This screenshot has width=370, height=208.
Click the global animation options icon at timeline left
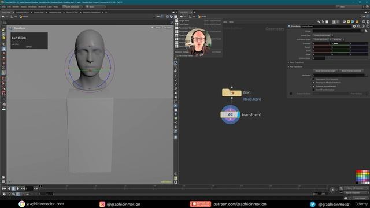pos(4,194)
